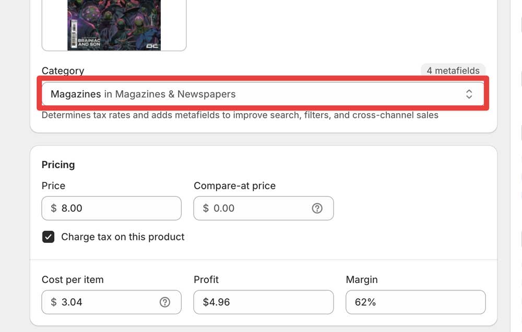
Task: Tick the Charge tax on this product checkbox
Action: (x=49, y=237)
